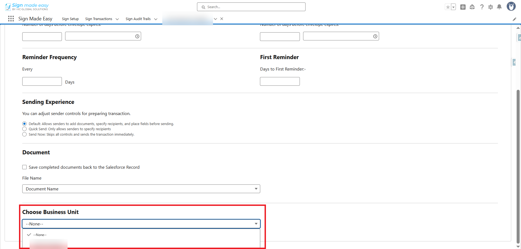Click the left envelope expiry days field
Screen dimensions: 521x249
pos(42,36)
